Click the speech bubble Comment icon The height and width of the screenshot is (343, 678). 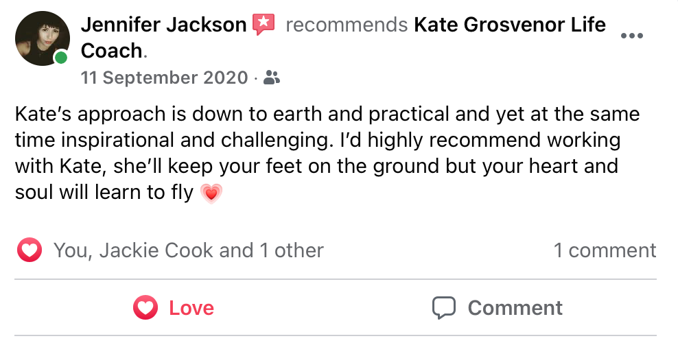444,307
